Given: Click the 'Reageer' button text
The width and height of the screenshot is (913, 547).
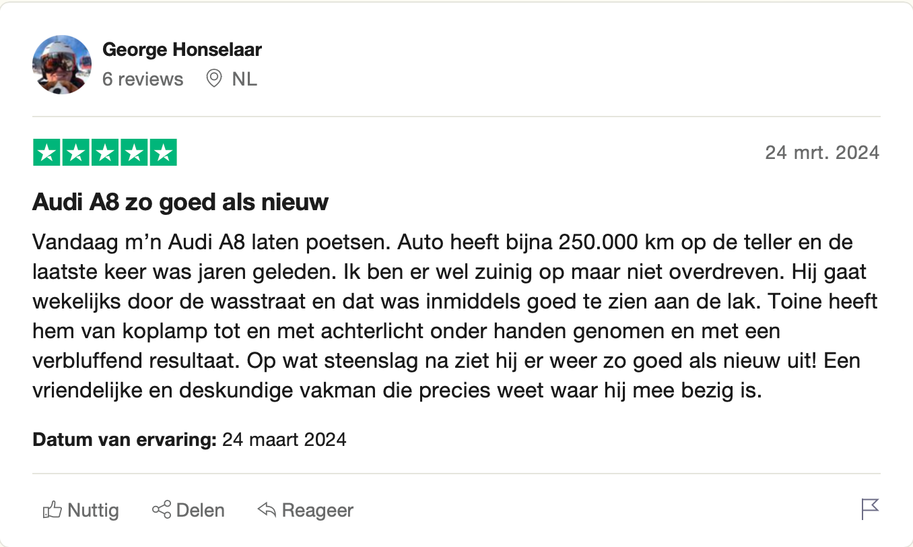Looking at the screenshot, I should coord(317,511).
